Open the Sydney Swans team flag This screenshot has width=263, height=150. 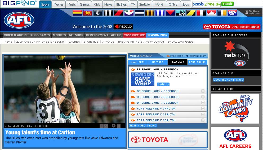[x=212, y=13]
